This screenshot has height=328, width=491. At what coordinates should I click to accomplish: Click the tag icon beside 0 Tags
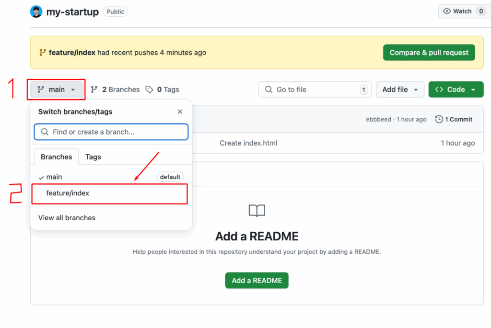[150, 90]
